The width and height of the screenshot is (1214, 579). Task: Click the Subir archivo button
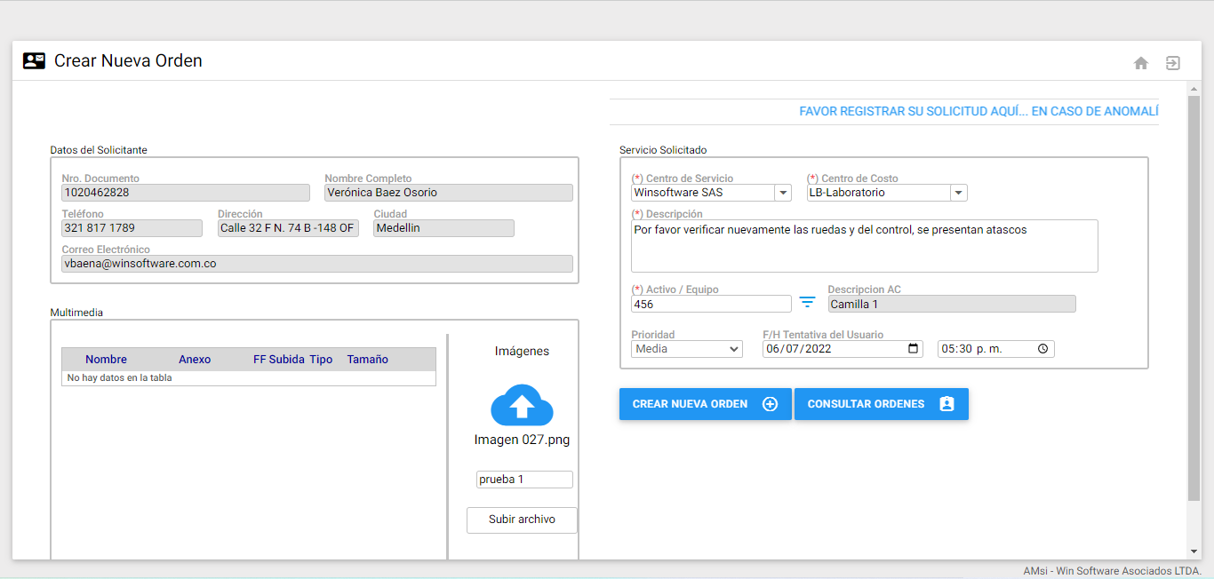click(x=522, y=520)
